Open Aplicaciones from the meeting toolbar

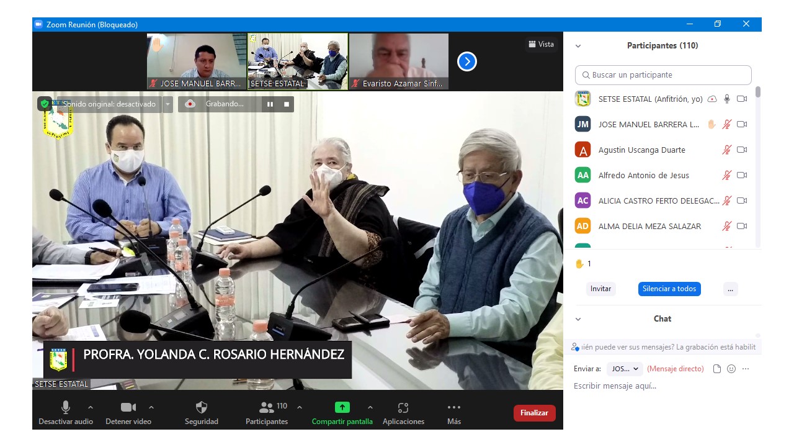403,408
